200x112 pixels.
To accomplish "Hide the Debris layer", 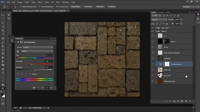I will pyautogui.click(x=153, y=41).
